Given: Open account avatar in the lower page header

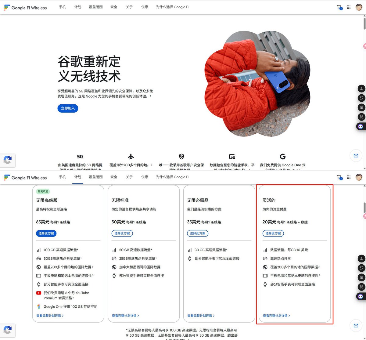Looking at the screenshot, I should (x=359, y=177).
